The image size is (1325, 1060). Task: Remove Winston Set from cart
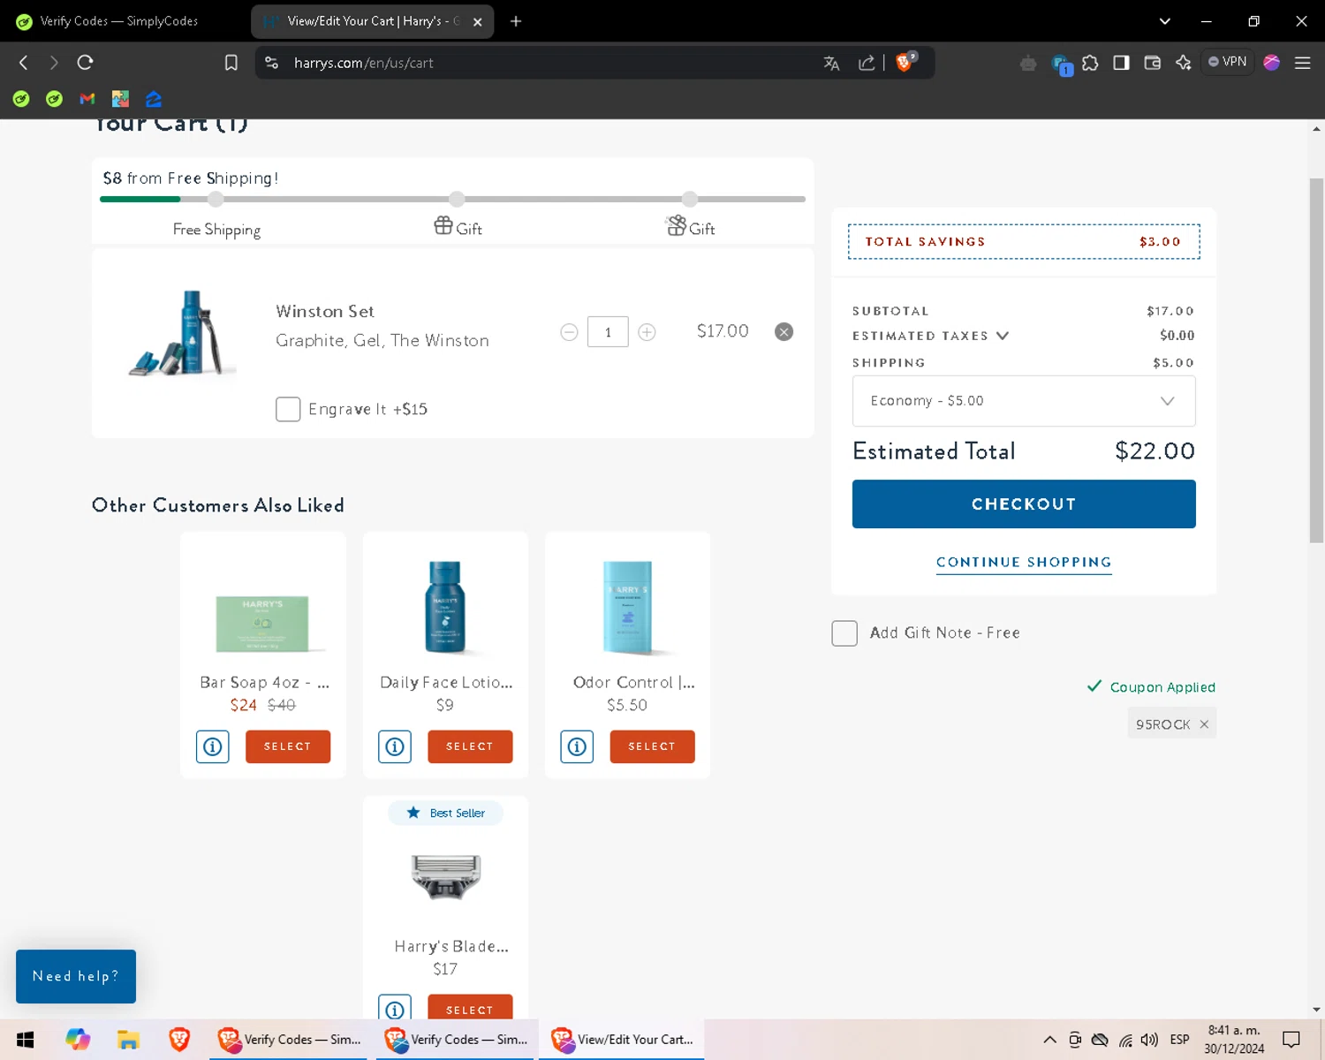coord(784,331)
